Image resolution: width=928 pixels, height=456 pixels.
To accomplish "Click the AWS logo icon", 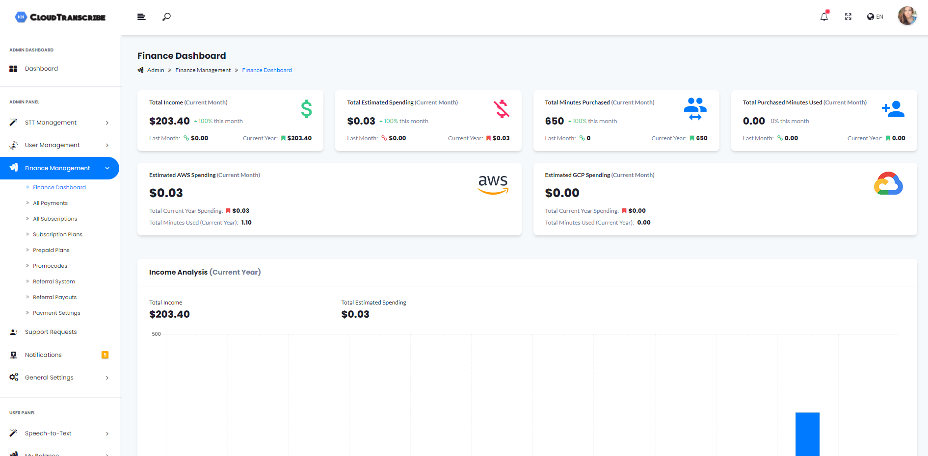I will click(x=493, y=184).
